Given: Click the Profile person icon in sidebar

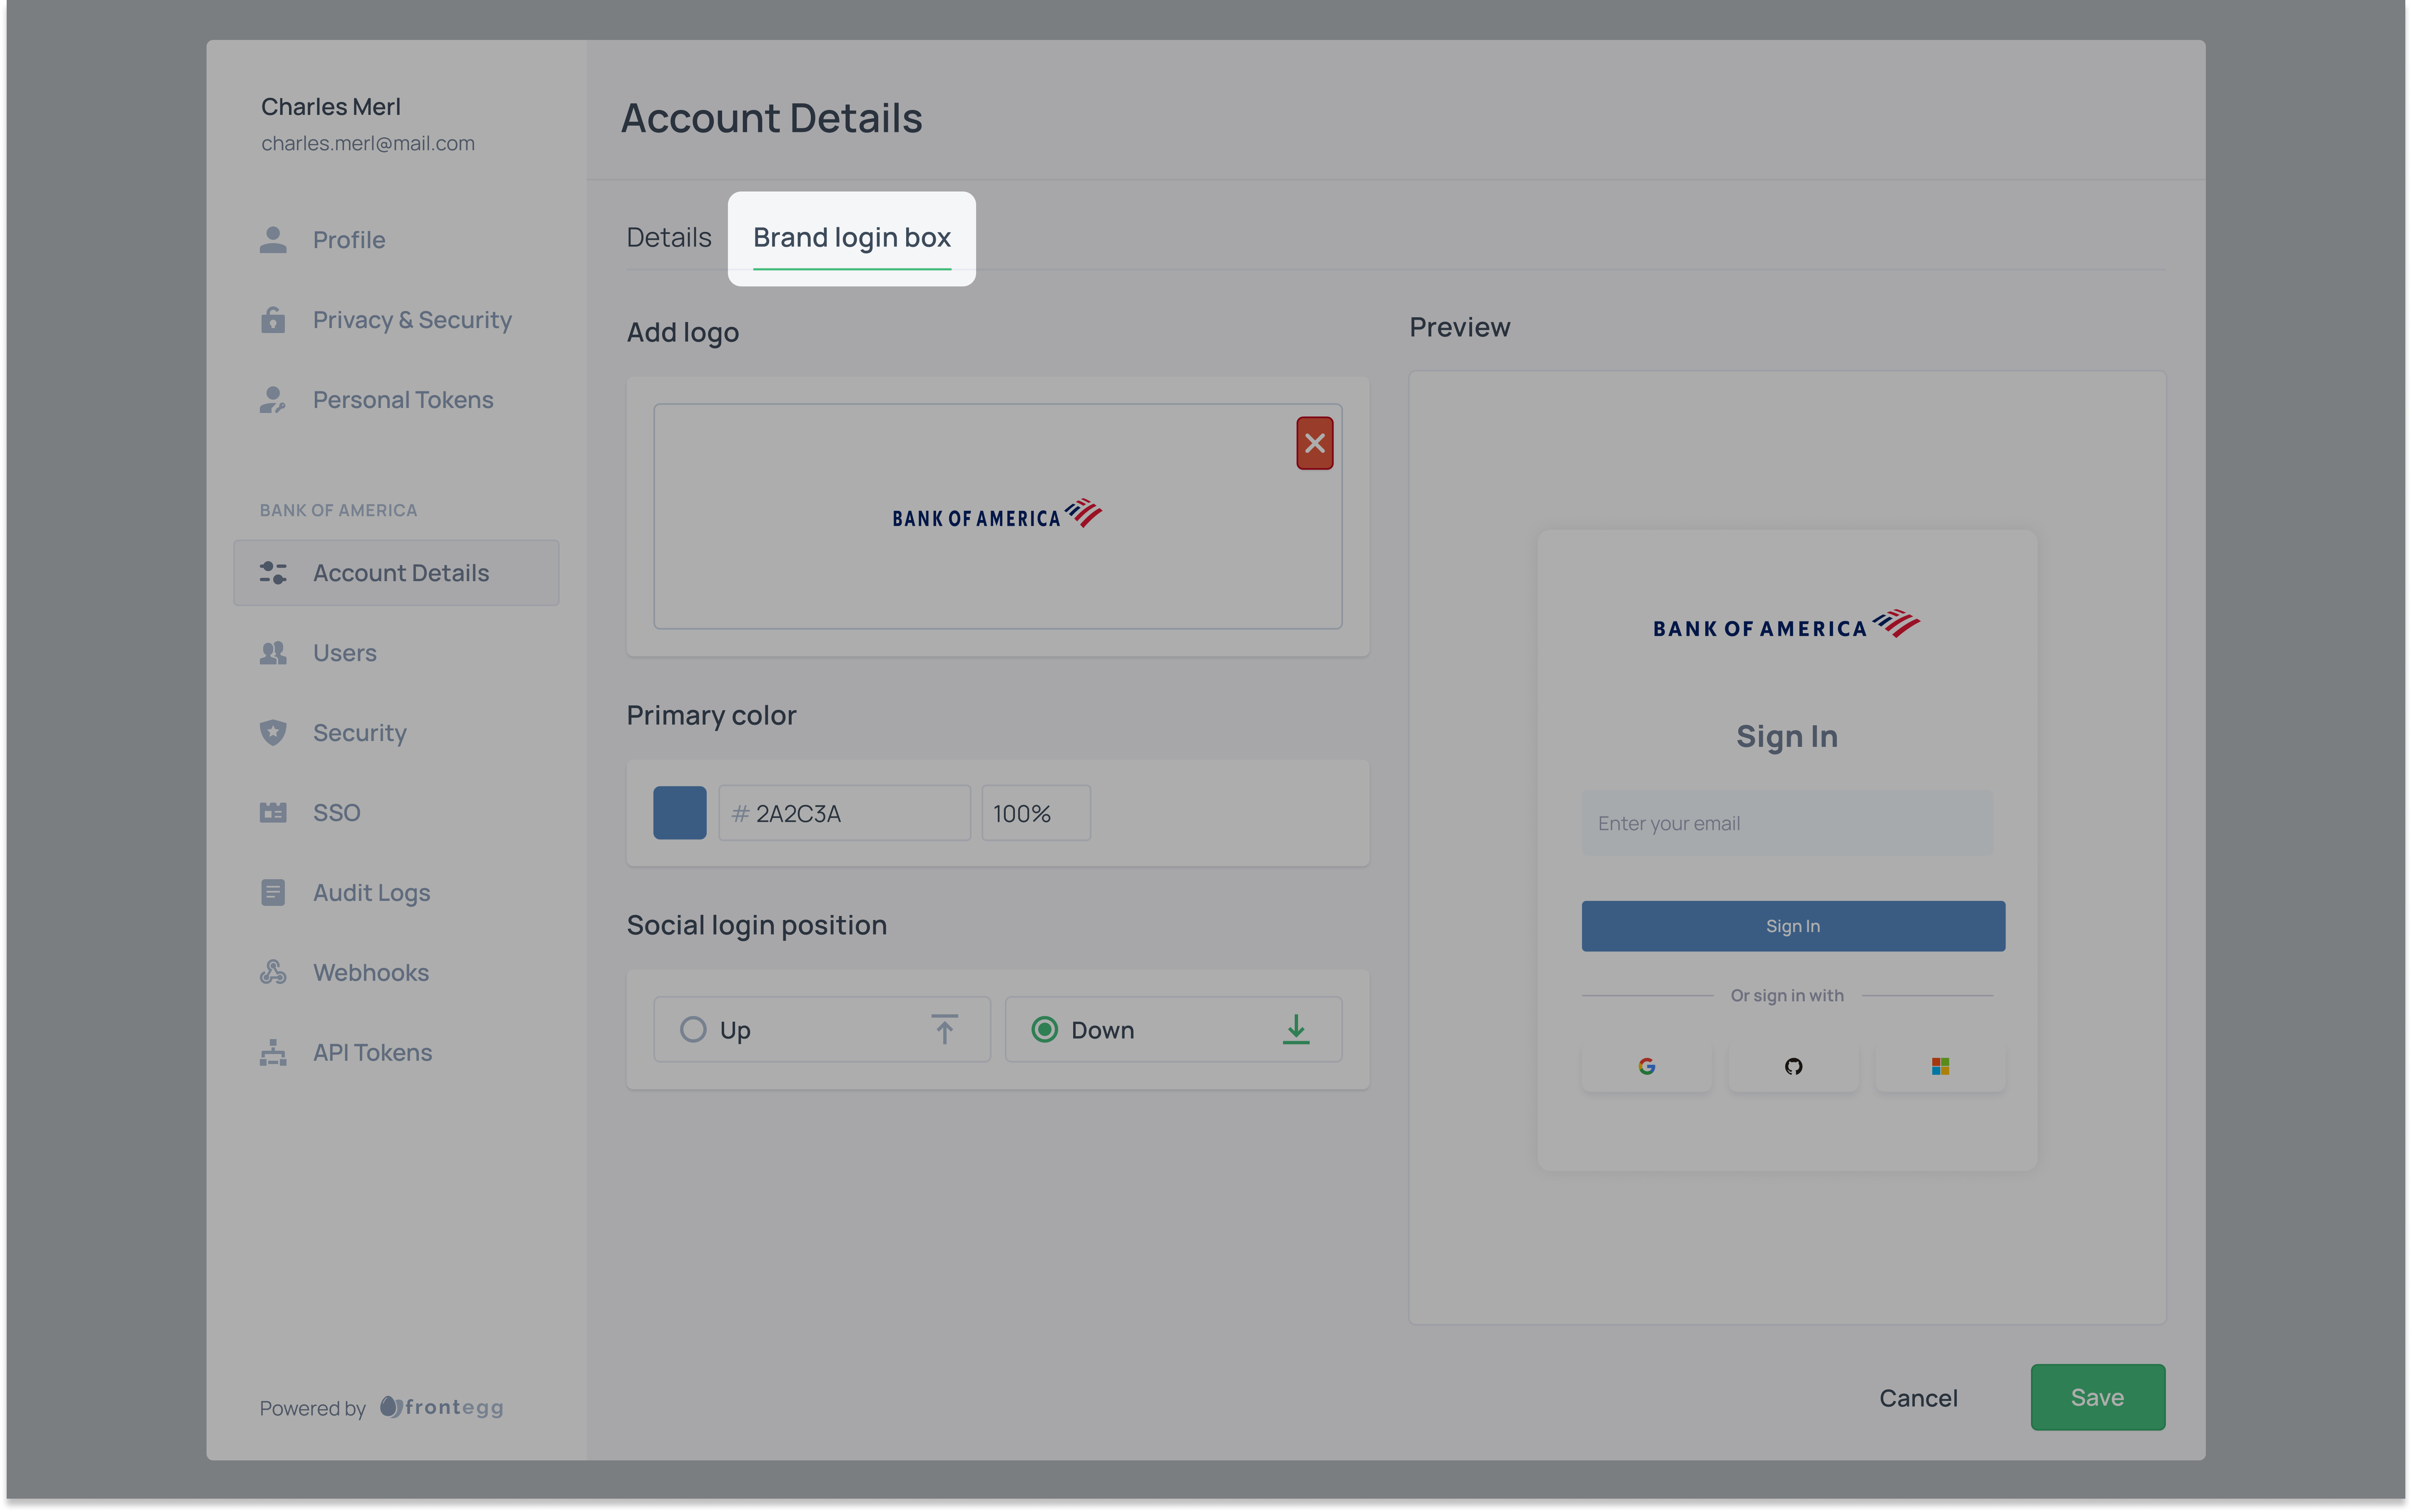Looking at the screenshot, I should click(273, 240).
